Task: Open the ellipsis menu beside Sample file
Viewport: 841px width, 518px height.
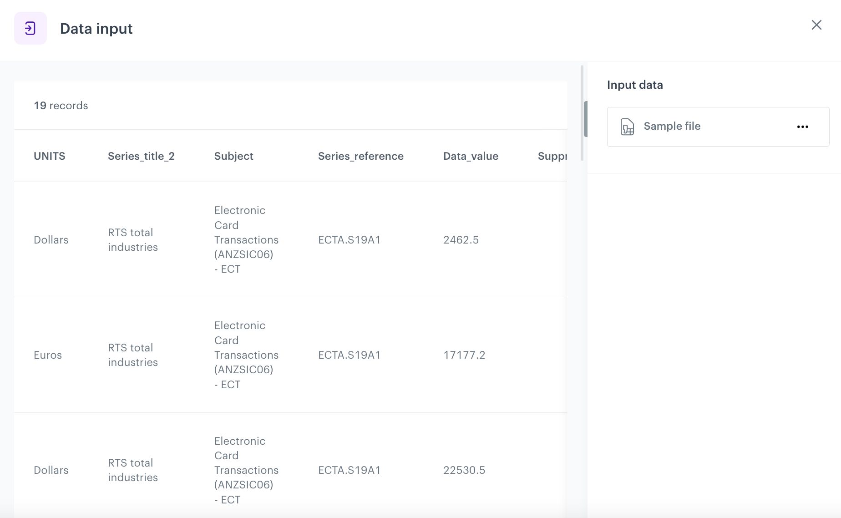Action: pos(803,127)
